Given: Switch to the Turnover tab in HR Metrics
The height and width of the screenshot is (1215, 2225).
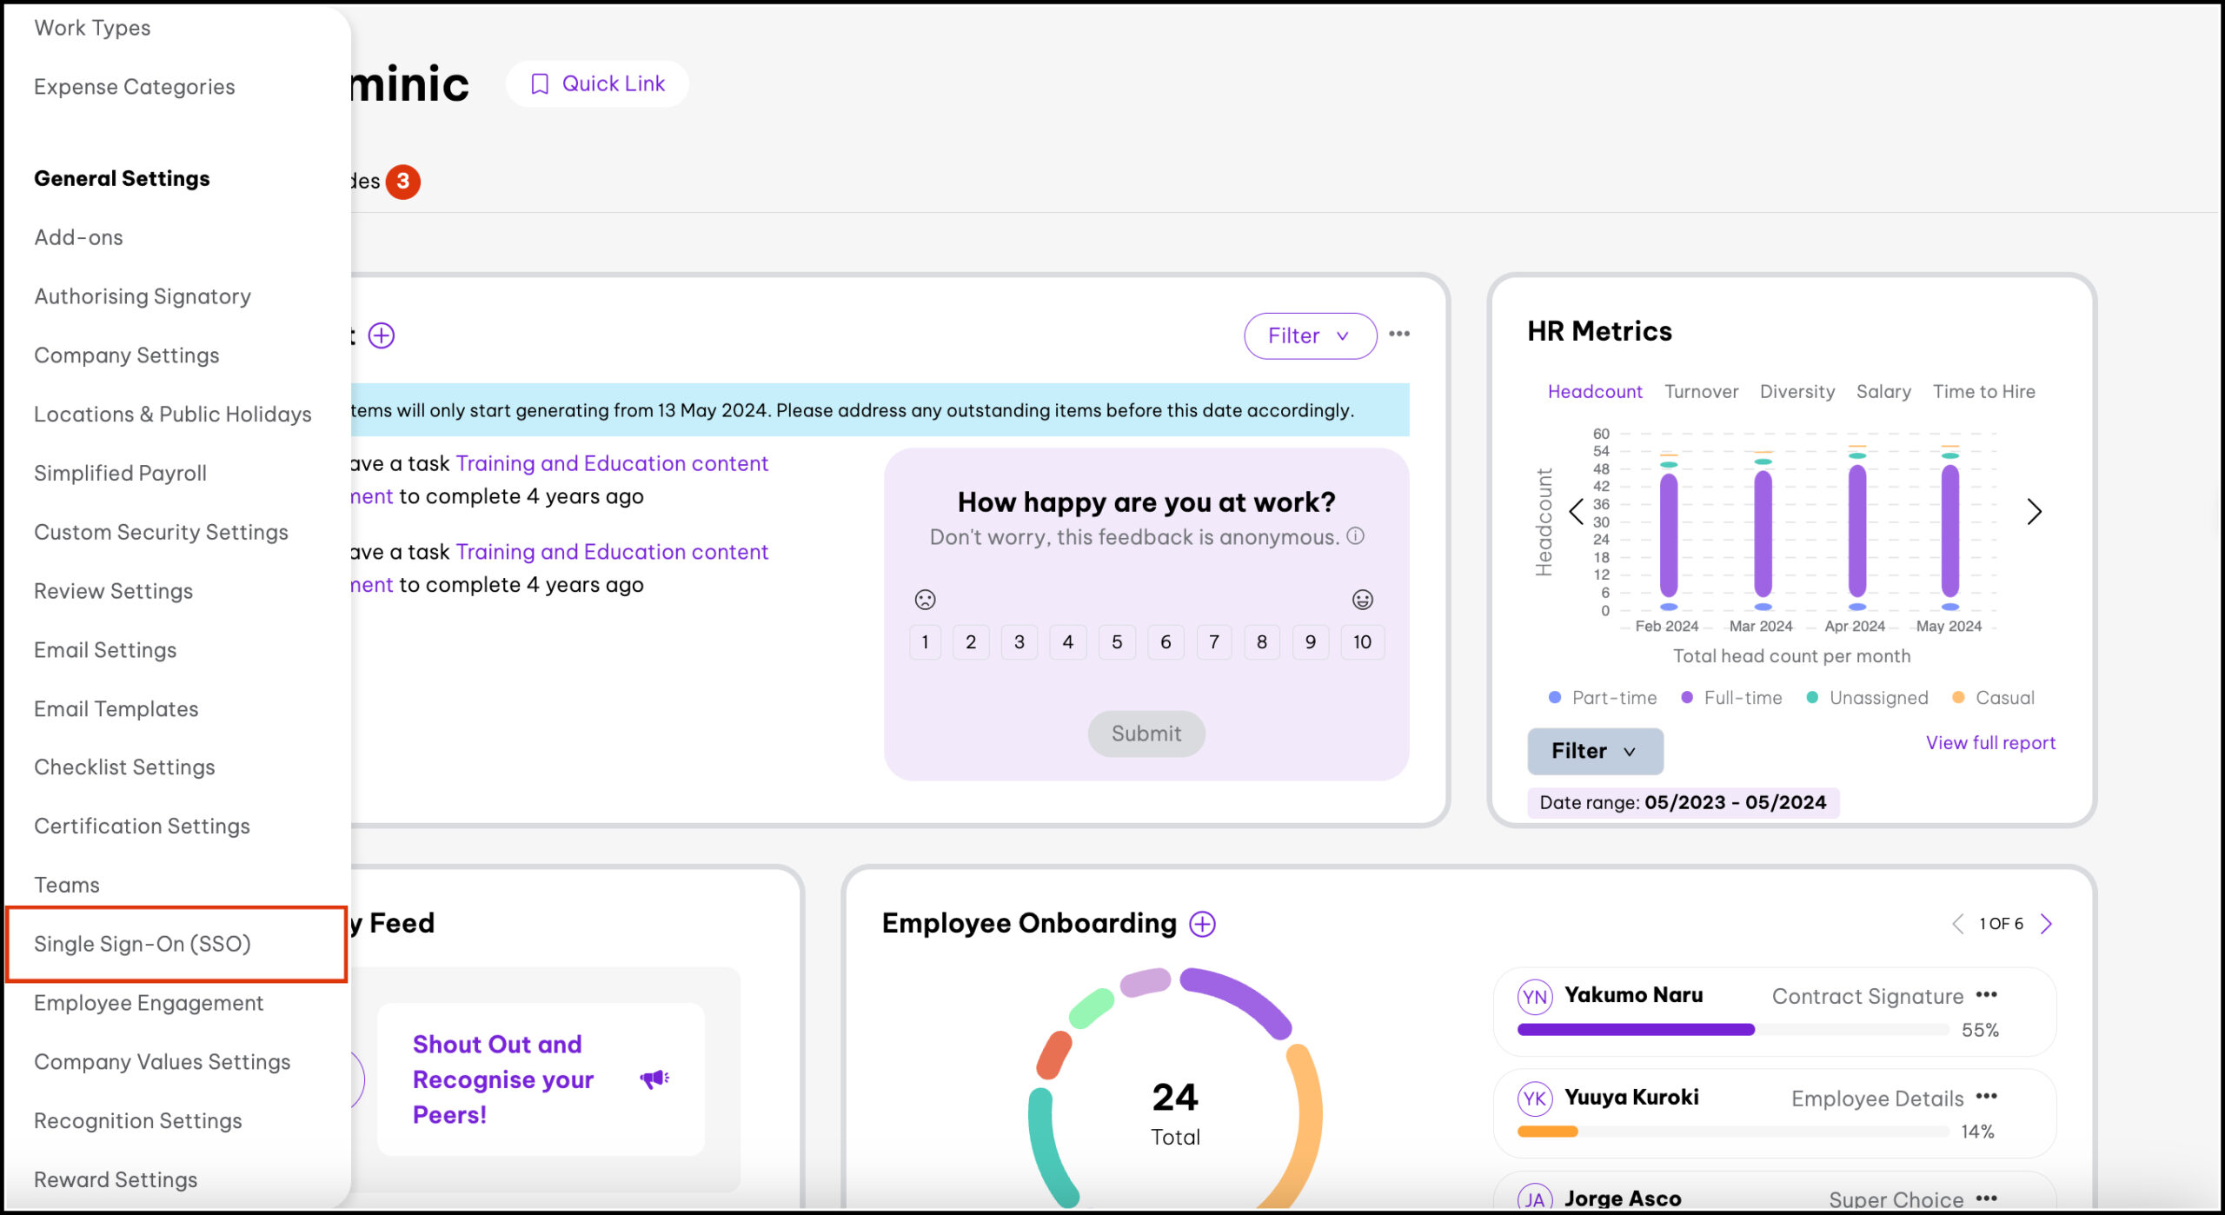Looking at the screenshot, I should [x=1701, y=391].
